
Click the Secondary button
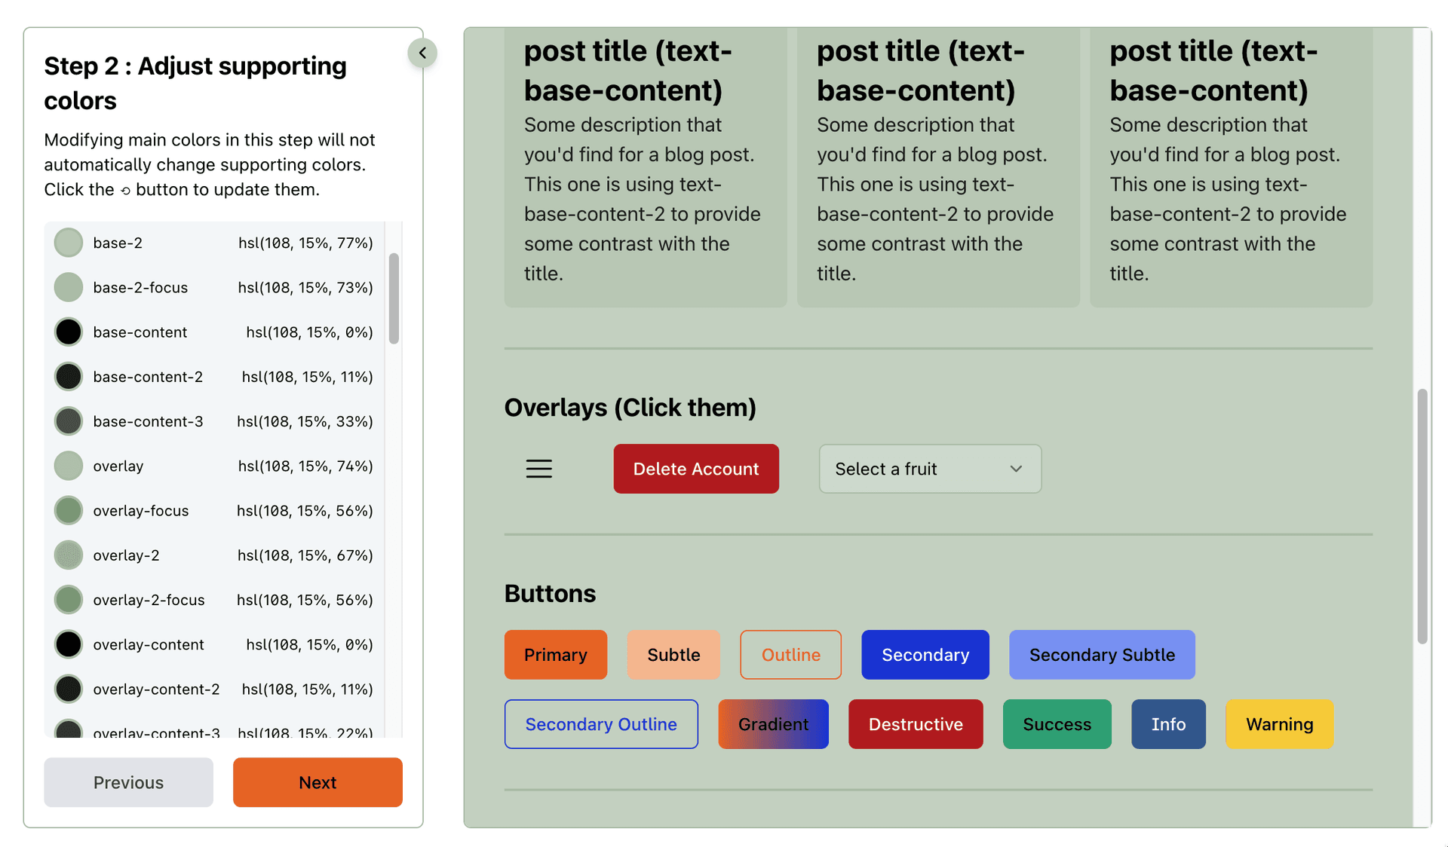pyautogui.click(x=925, y=654)
